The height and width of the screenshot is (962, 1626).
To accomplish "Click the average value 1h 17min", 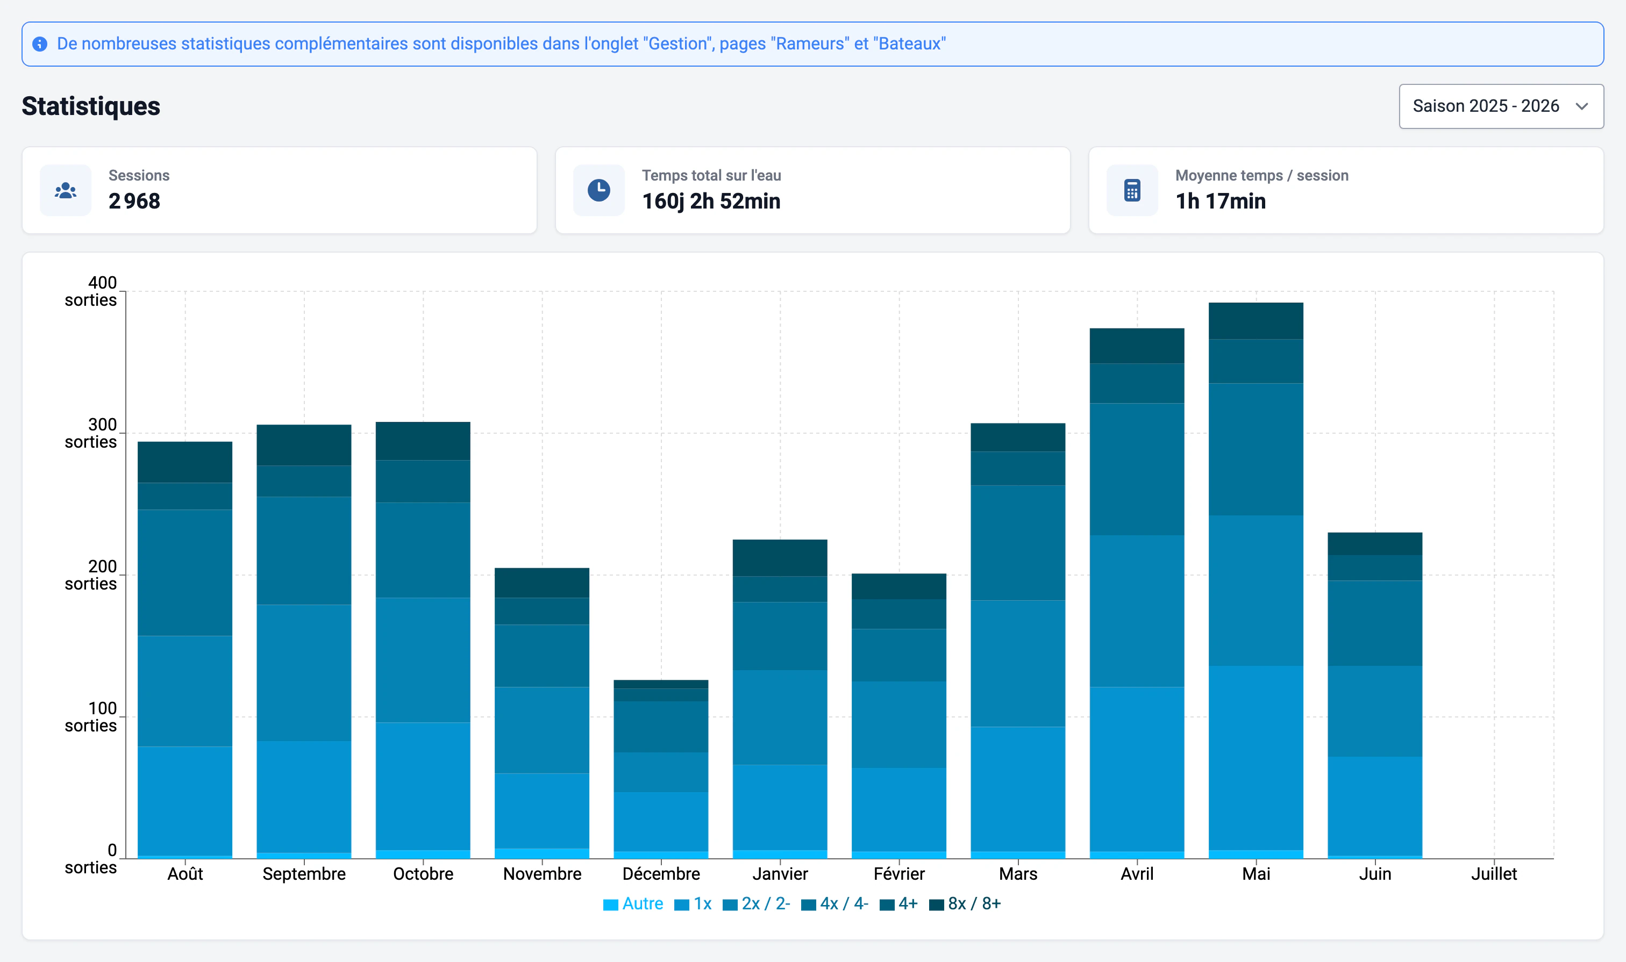I will point(1221,202).
